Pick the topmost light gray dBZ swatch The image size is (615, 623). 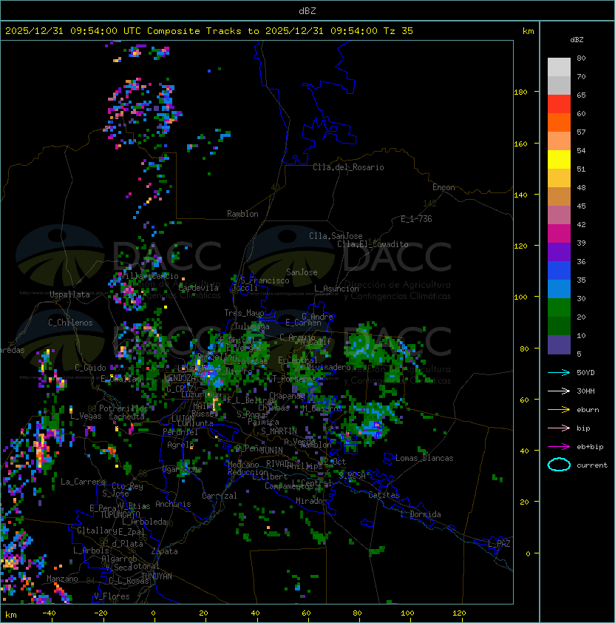point(559,67)
